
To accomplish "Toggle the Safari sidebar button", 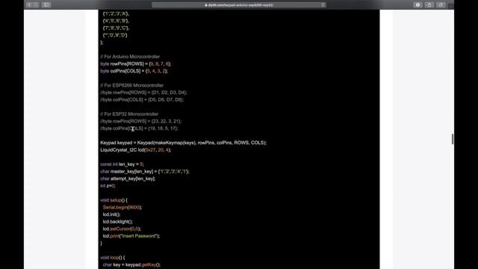I will click(x=46, y=5).
